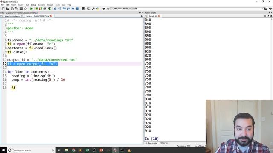
Task: Click line 8 contents = fi.readlines()
Action: tap(32, 48)
